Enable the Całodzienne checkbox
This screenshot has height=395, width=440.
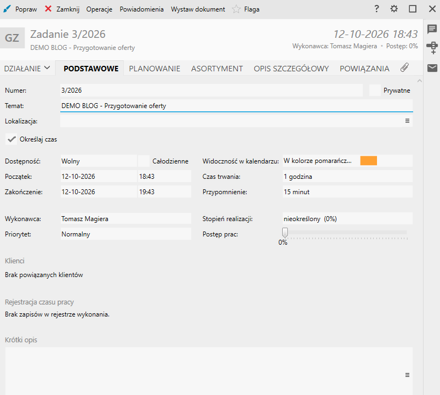point(144,161)
